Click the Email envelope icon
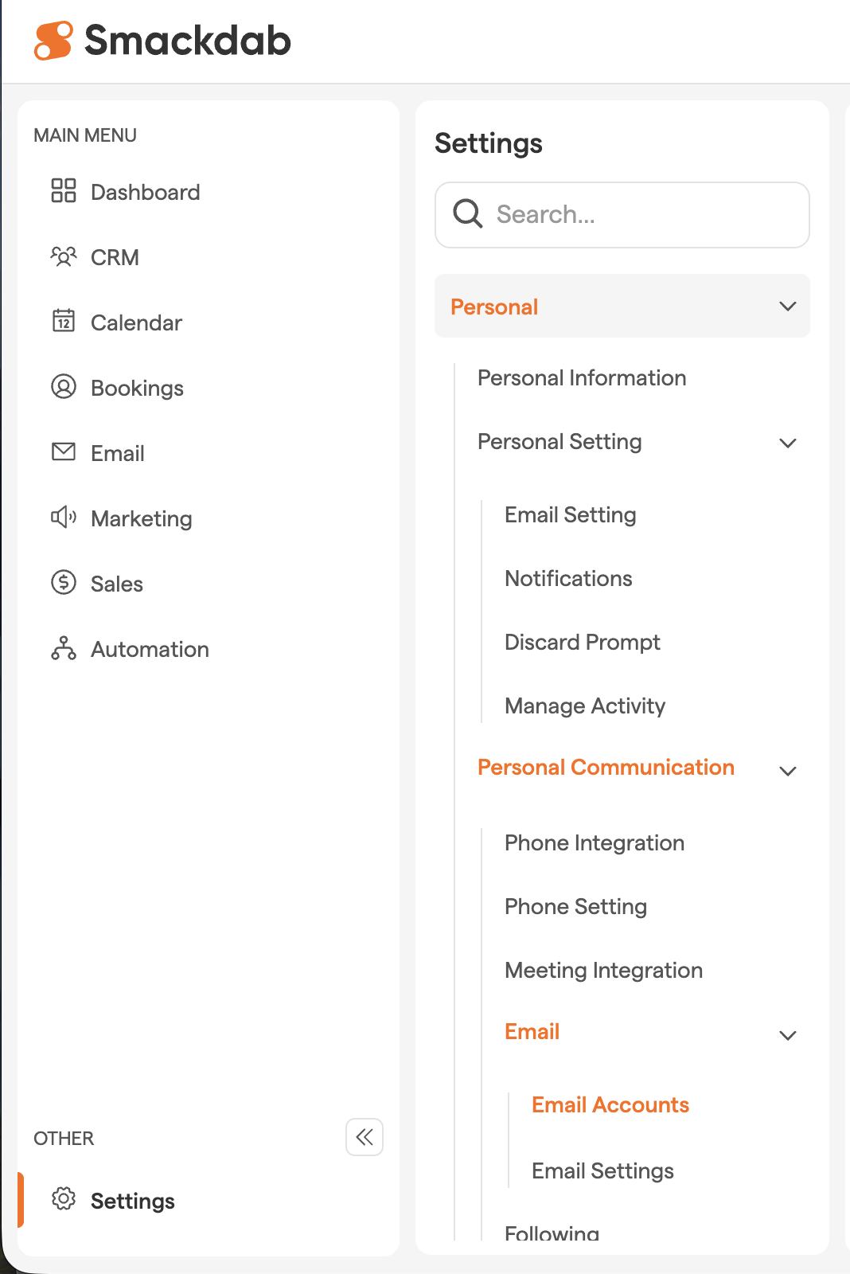The image size is (850, 1274). (x=64, y=452)
